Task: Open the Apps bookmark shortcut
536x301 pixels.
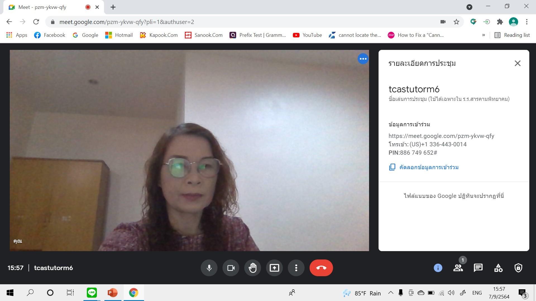Action: click(x=17, y=35)
